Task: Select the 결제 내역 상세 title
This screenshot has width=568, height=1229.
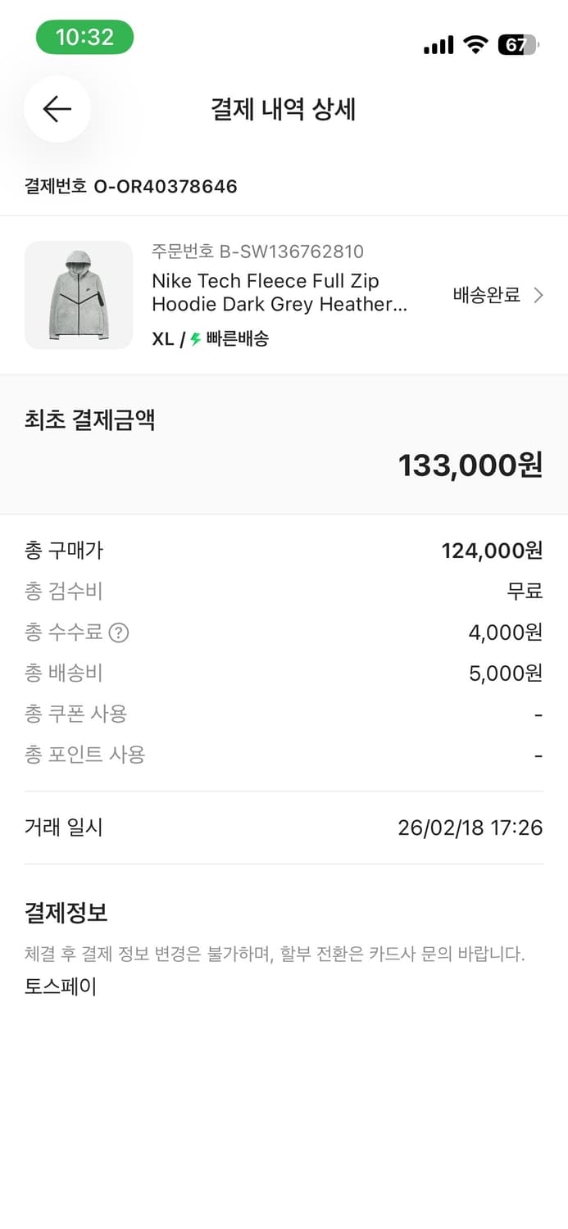Action: pyautogui.click(x=284, y=109)
